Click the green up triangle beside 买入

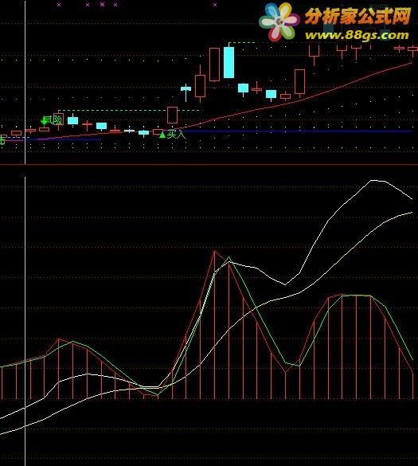[162, 135]
